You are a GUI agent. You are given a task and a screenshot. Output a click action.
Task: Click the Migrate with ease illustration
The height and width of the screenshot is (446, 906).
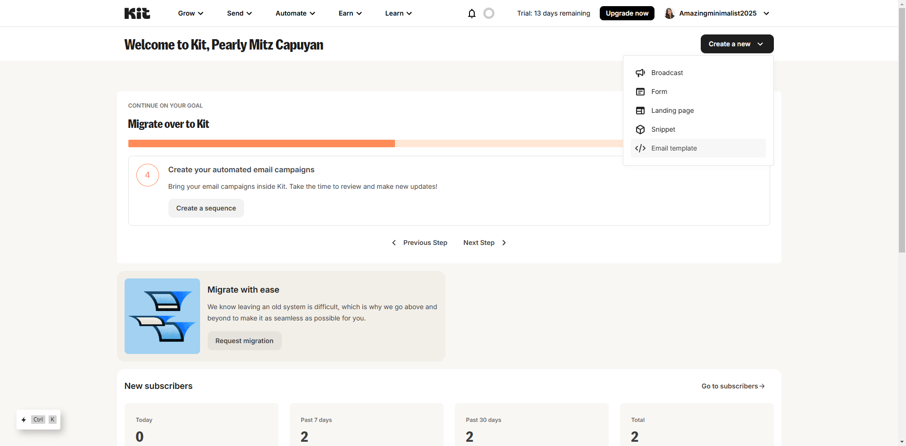click(162, 316)
